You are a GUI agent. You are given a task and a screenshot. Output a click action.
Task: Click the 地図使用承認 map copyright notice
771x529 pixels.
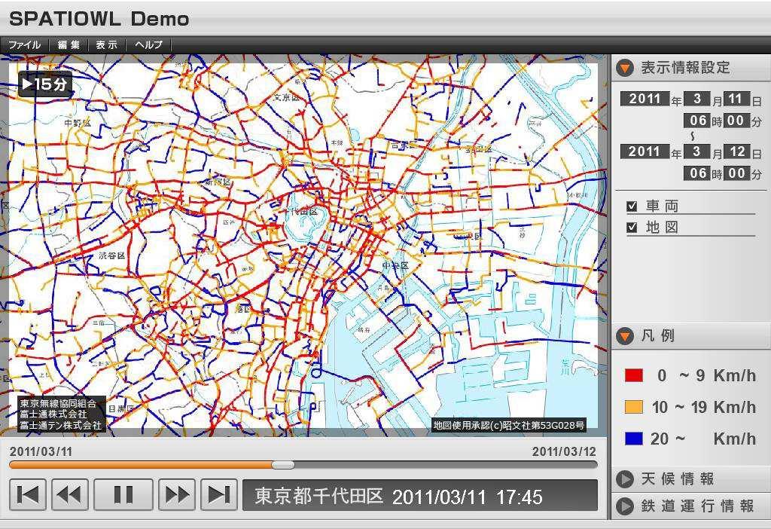509,425
